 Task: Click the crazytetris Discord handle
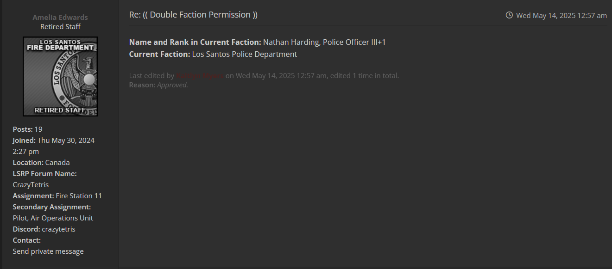pyautogui.click(x=58, y=229)
